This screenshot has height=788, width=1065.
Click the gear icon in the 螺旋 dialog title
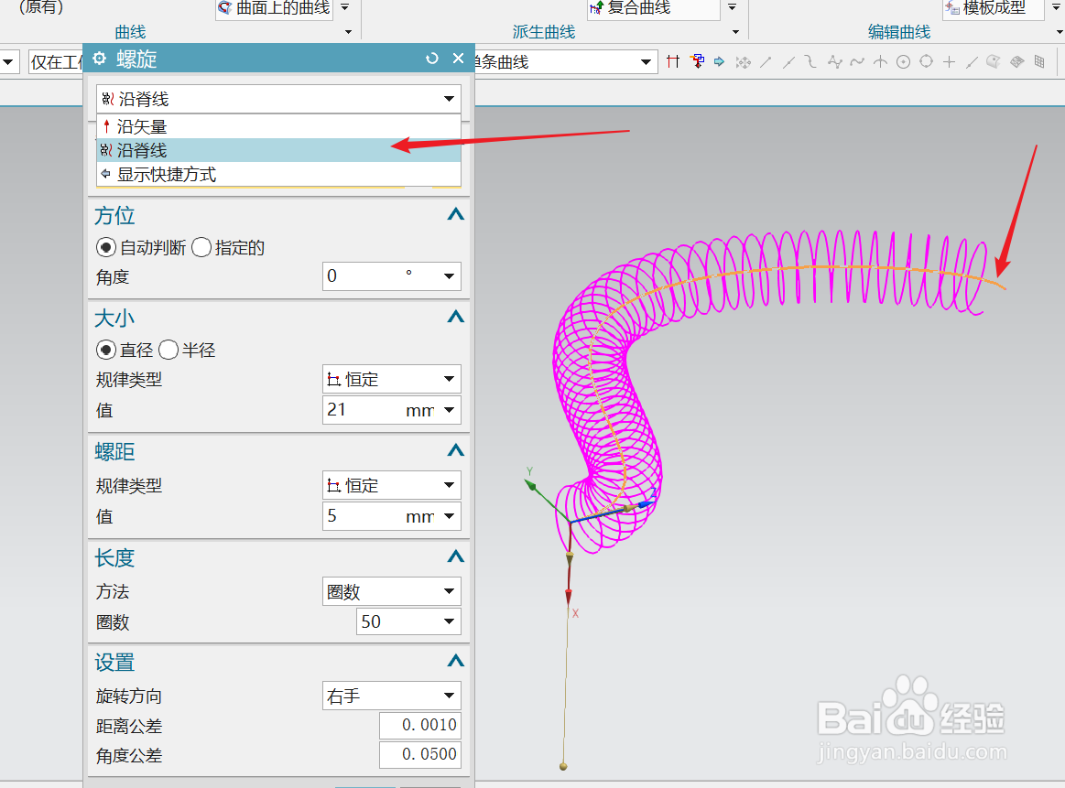click(x=100, y=59)
